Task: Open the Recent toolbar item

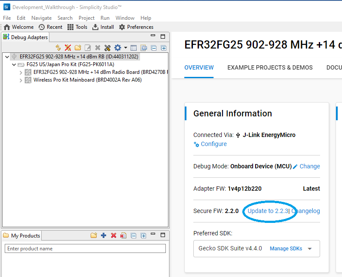Action: click(x=50, y=27)
